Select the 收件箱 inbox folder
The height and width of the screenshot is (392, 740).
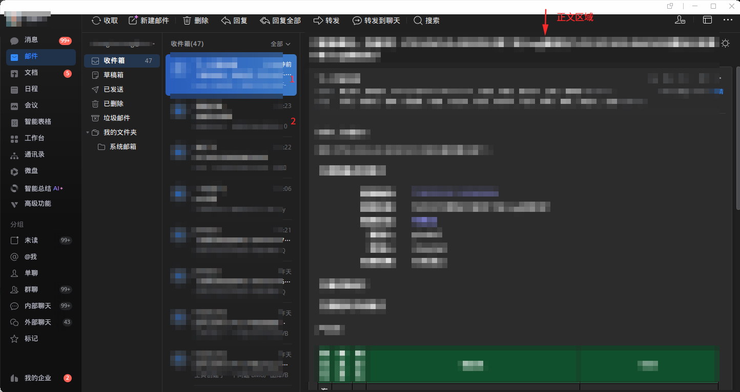coord(122,61)
